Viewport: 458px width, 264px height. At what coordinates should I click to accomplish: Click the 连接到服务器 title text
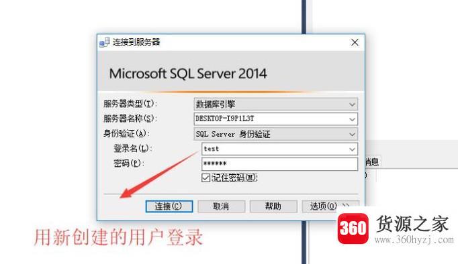click(136, 42)
